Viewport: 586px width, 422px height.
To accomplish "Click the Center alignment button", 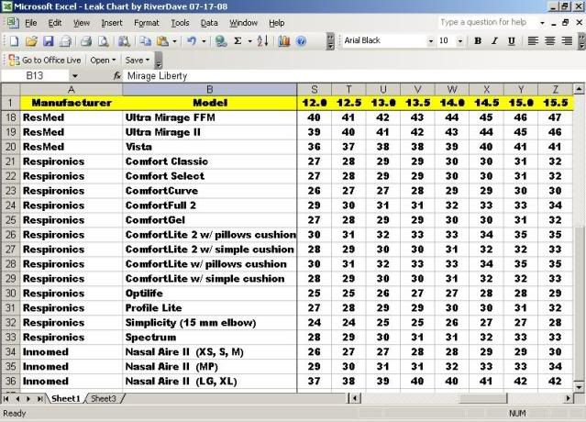I will click(x=551, y=41).
